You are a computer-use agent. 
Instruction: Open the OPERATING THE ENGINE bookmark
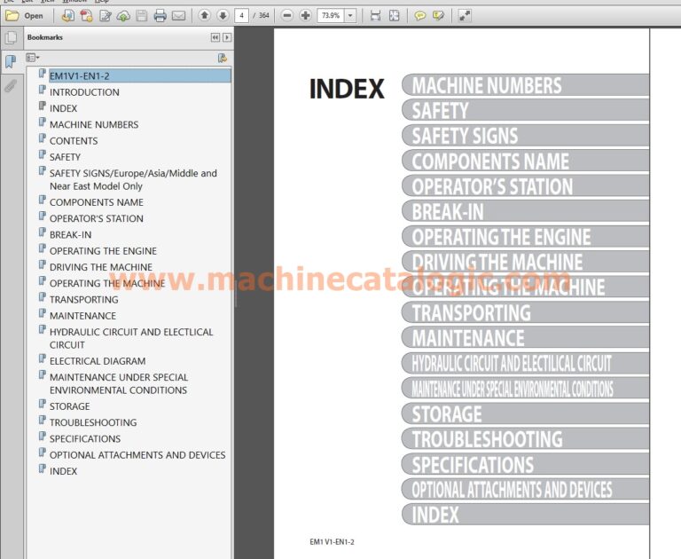[x=103, y=251]
